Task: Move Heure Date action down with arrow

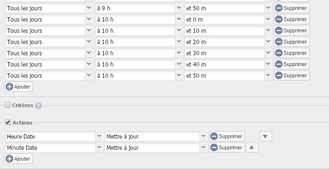Action: [x=266, y=136]
